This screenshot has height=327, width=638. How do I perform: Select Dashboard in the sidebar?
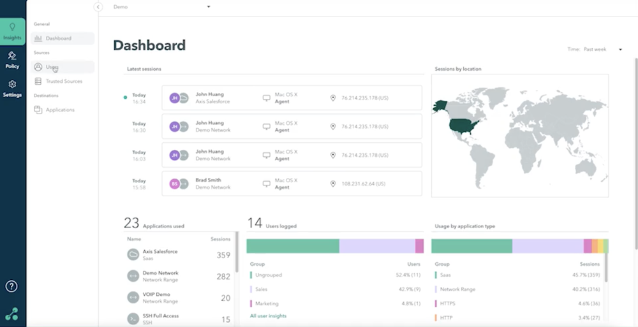[63, 39]
